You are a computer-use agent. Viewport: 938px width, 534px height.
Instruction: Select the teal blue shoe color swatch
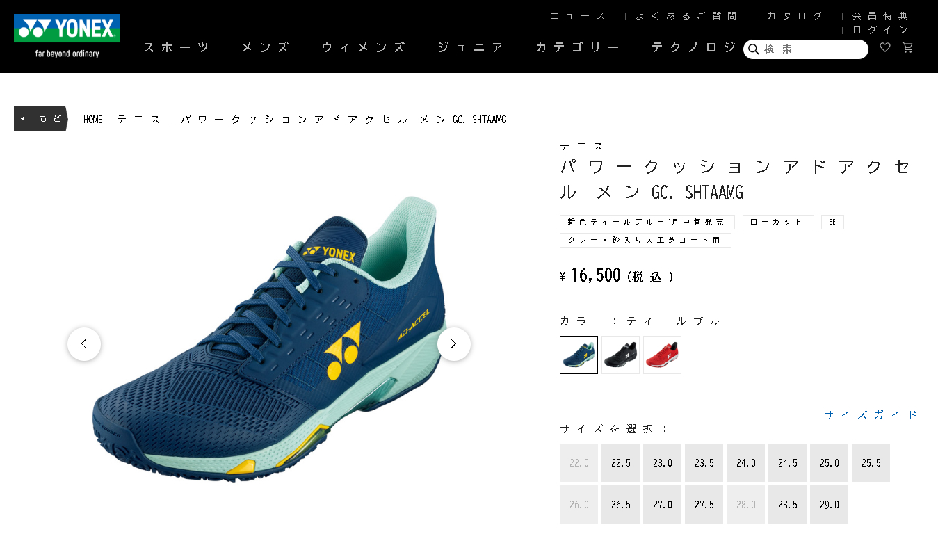coord(579,355)
